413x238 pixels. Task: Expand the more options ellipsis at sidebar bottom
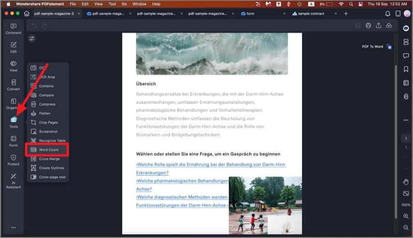coord(14,227)
